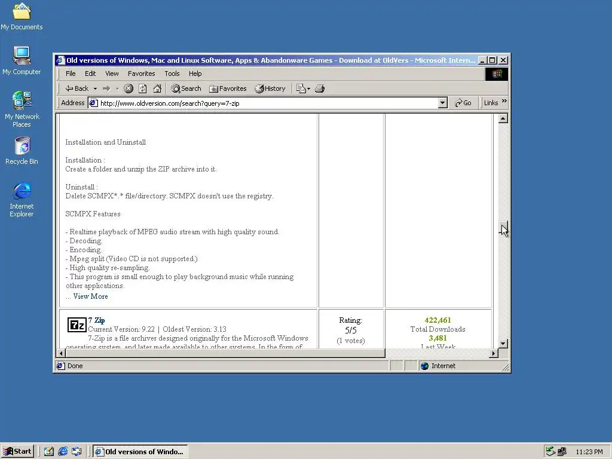The height and width of the screenshot is (459, 612).
Task: Open the Start menu
Action: coord(17,452)
